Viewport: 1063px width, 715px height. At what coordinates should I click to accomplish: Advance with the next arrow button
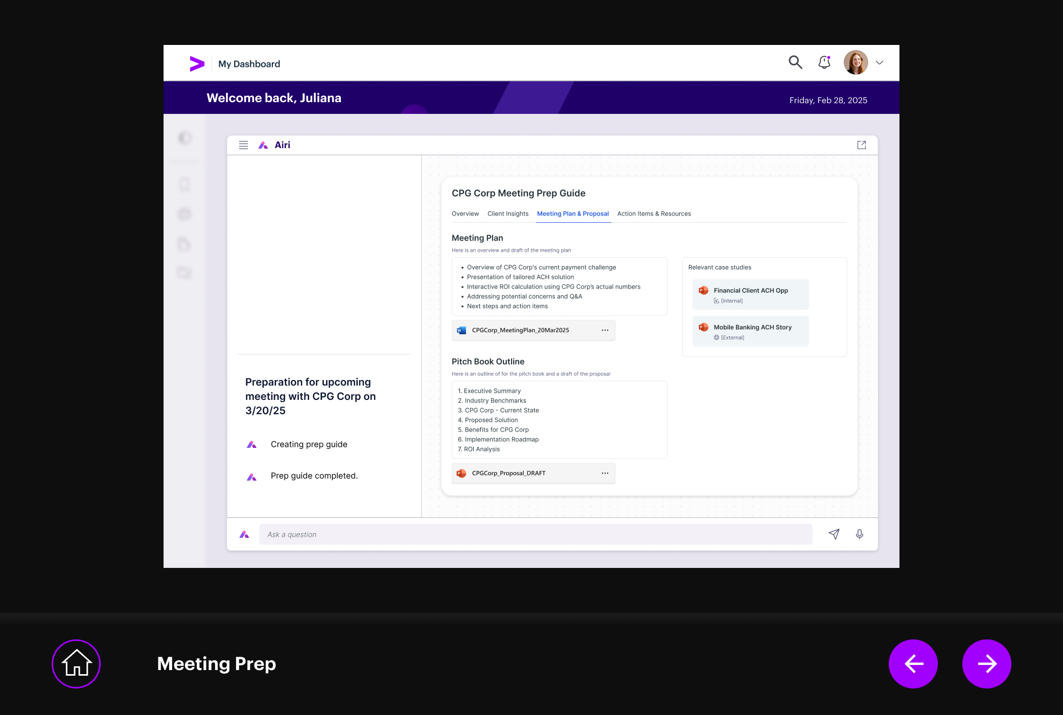pos(986,663)
